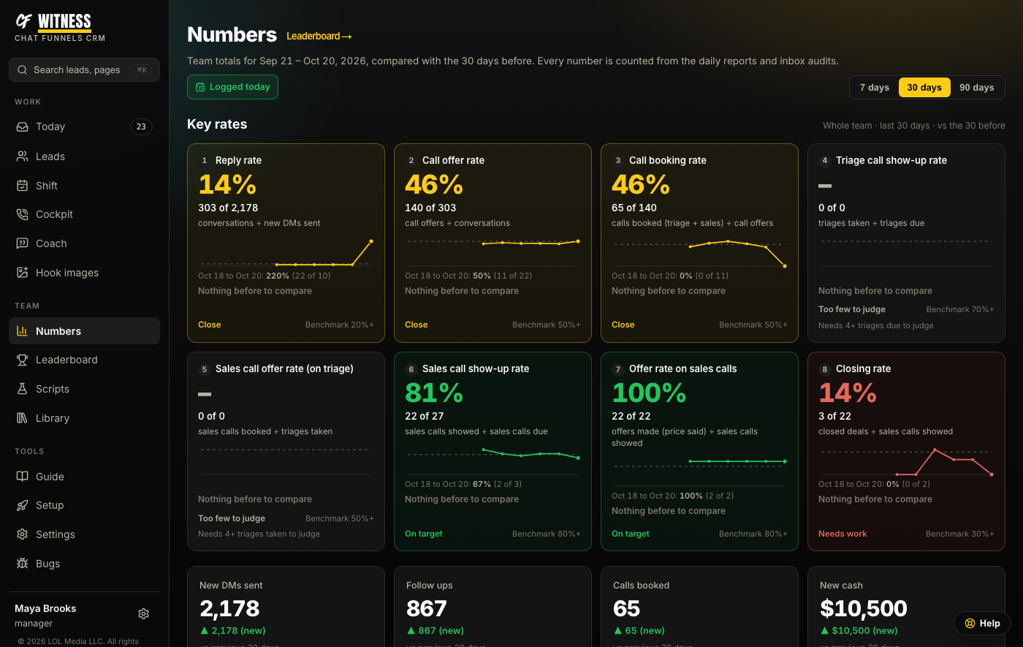
Task: Click On target under Sales call show-up
Action: pos(424,534)
